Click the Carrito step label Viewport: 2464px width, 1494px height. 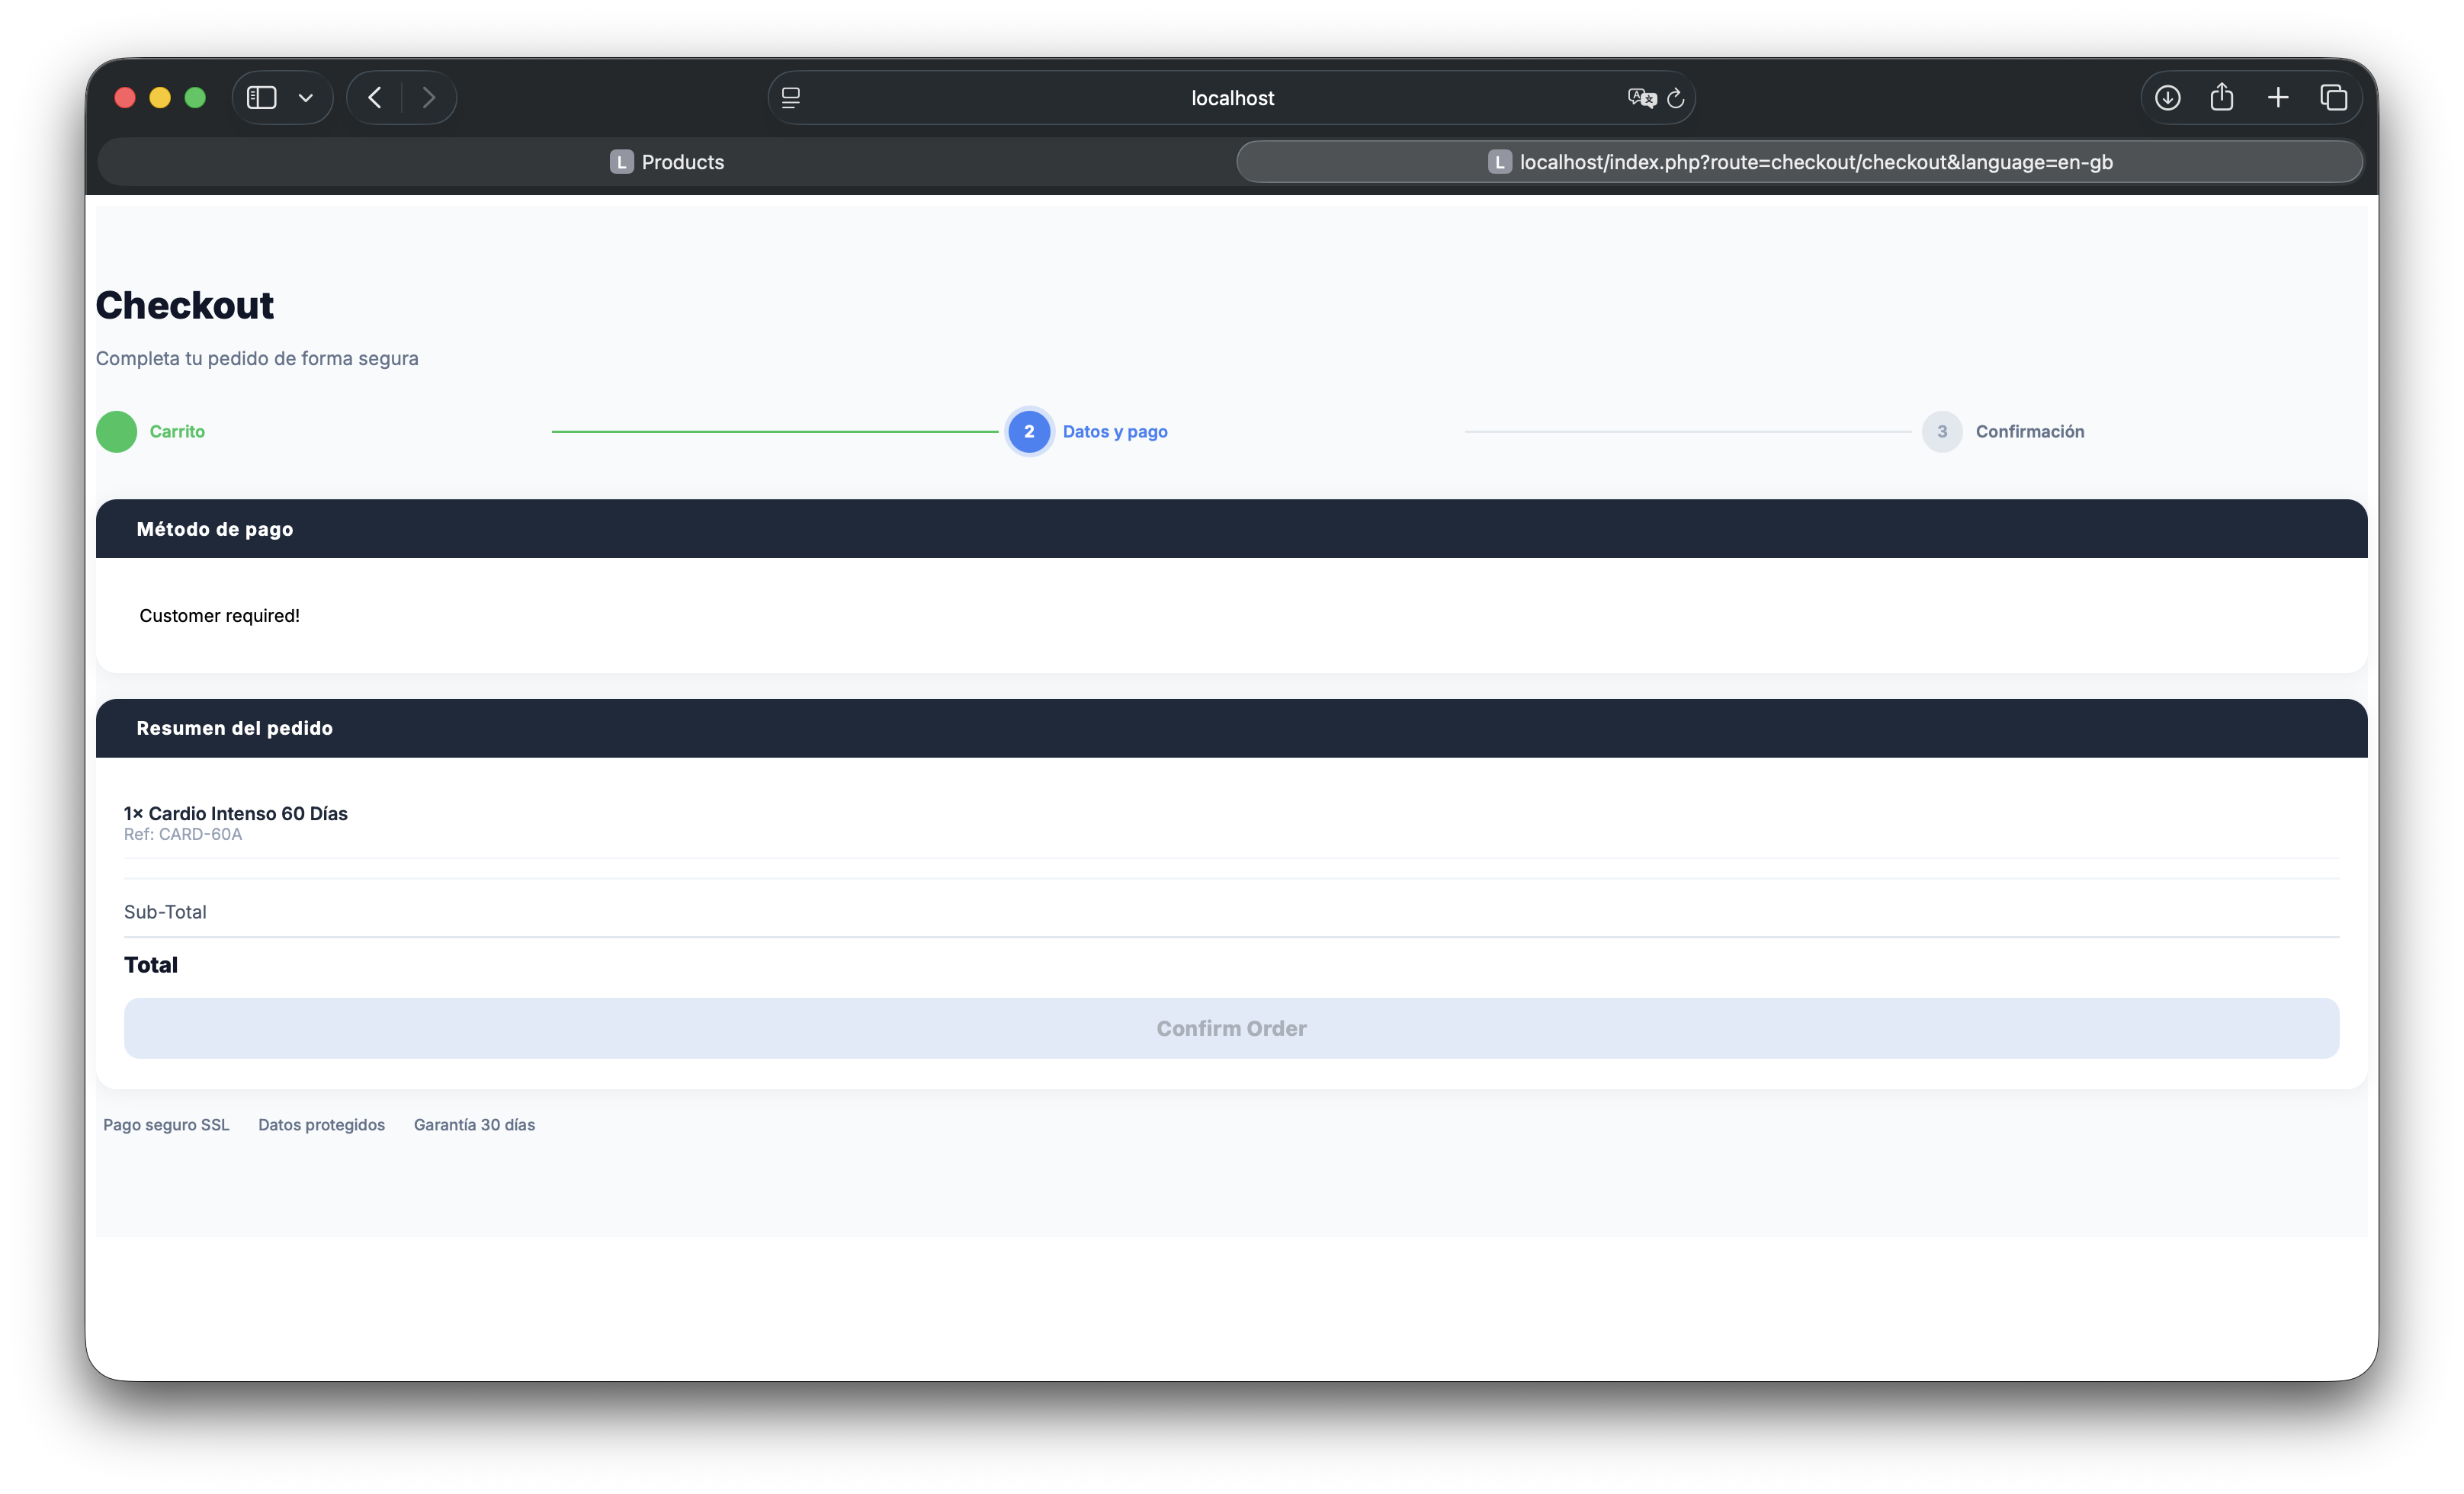point(177,432)
